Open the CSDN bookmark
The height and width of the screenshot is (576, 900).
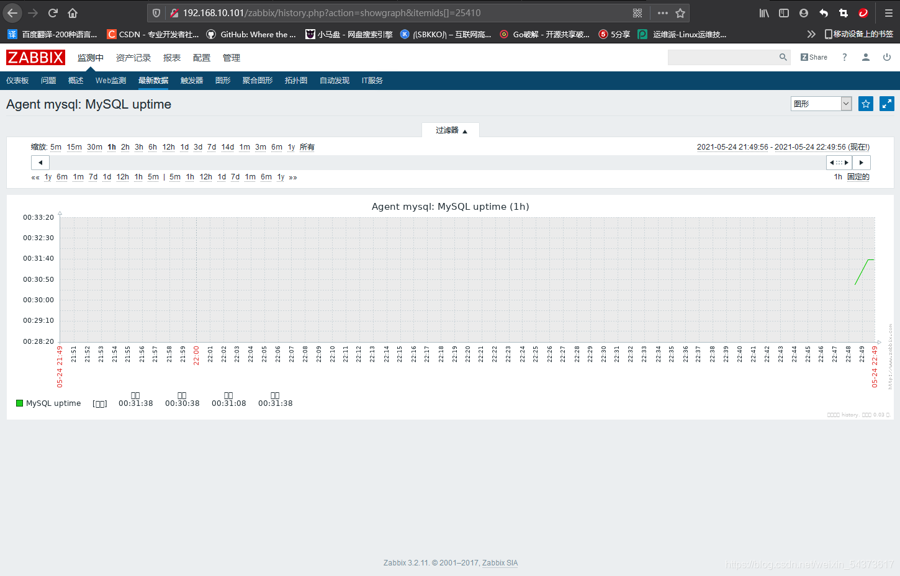click(153, 34)
